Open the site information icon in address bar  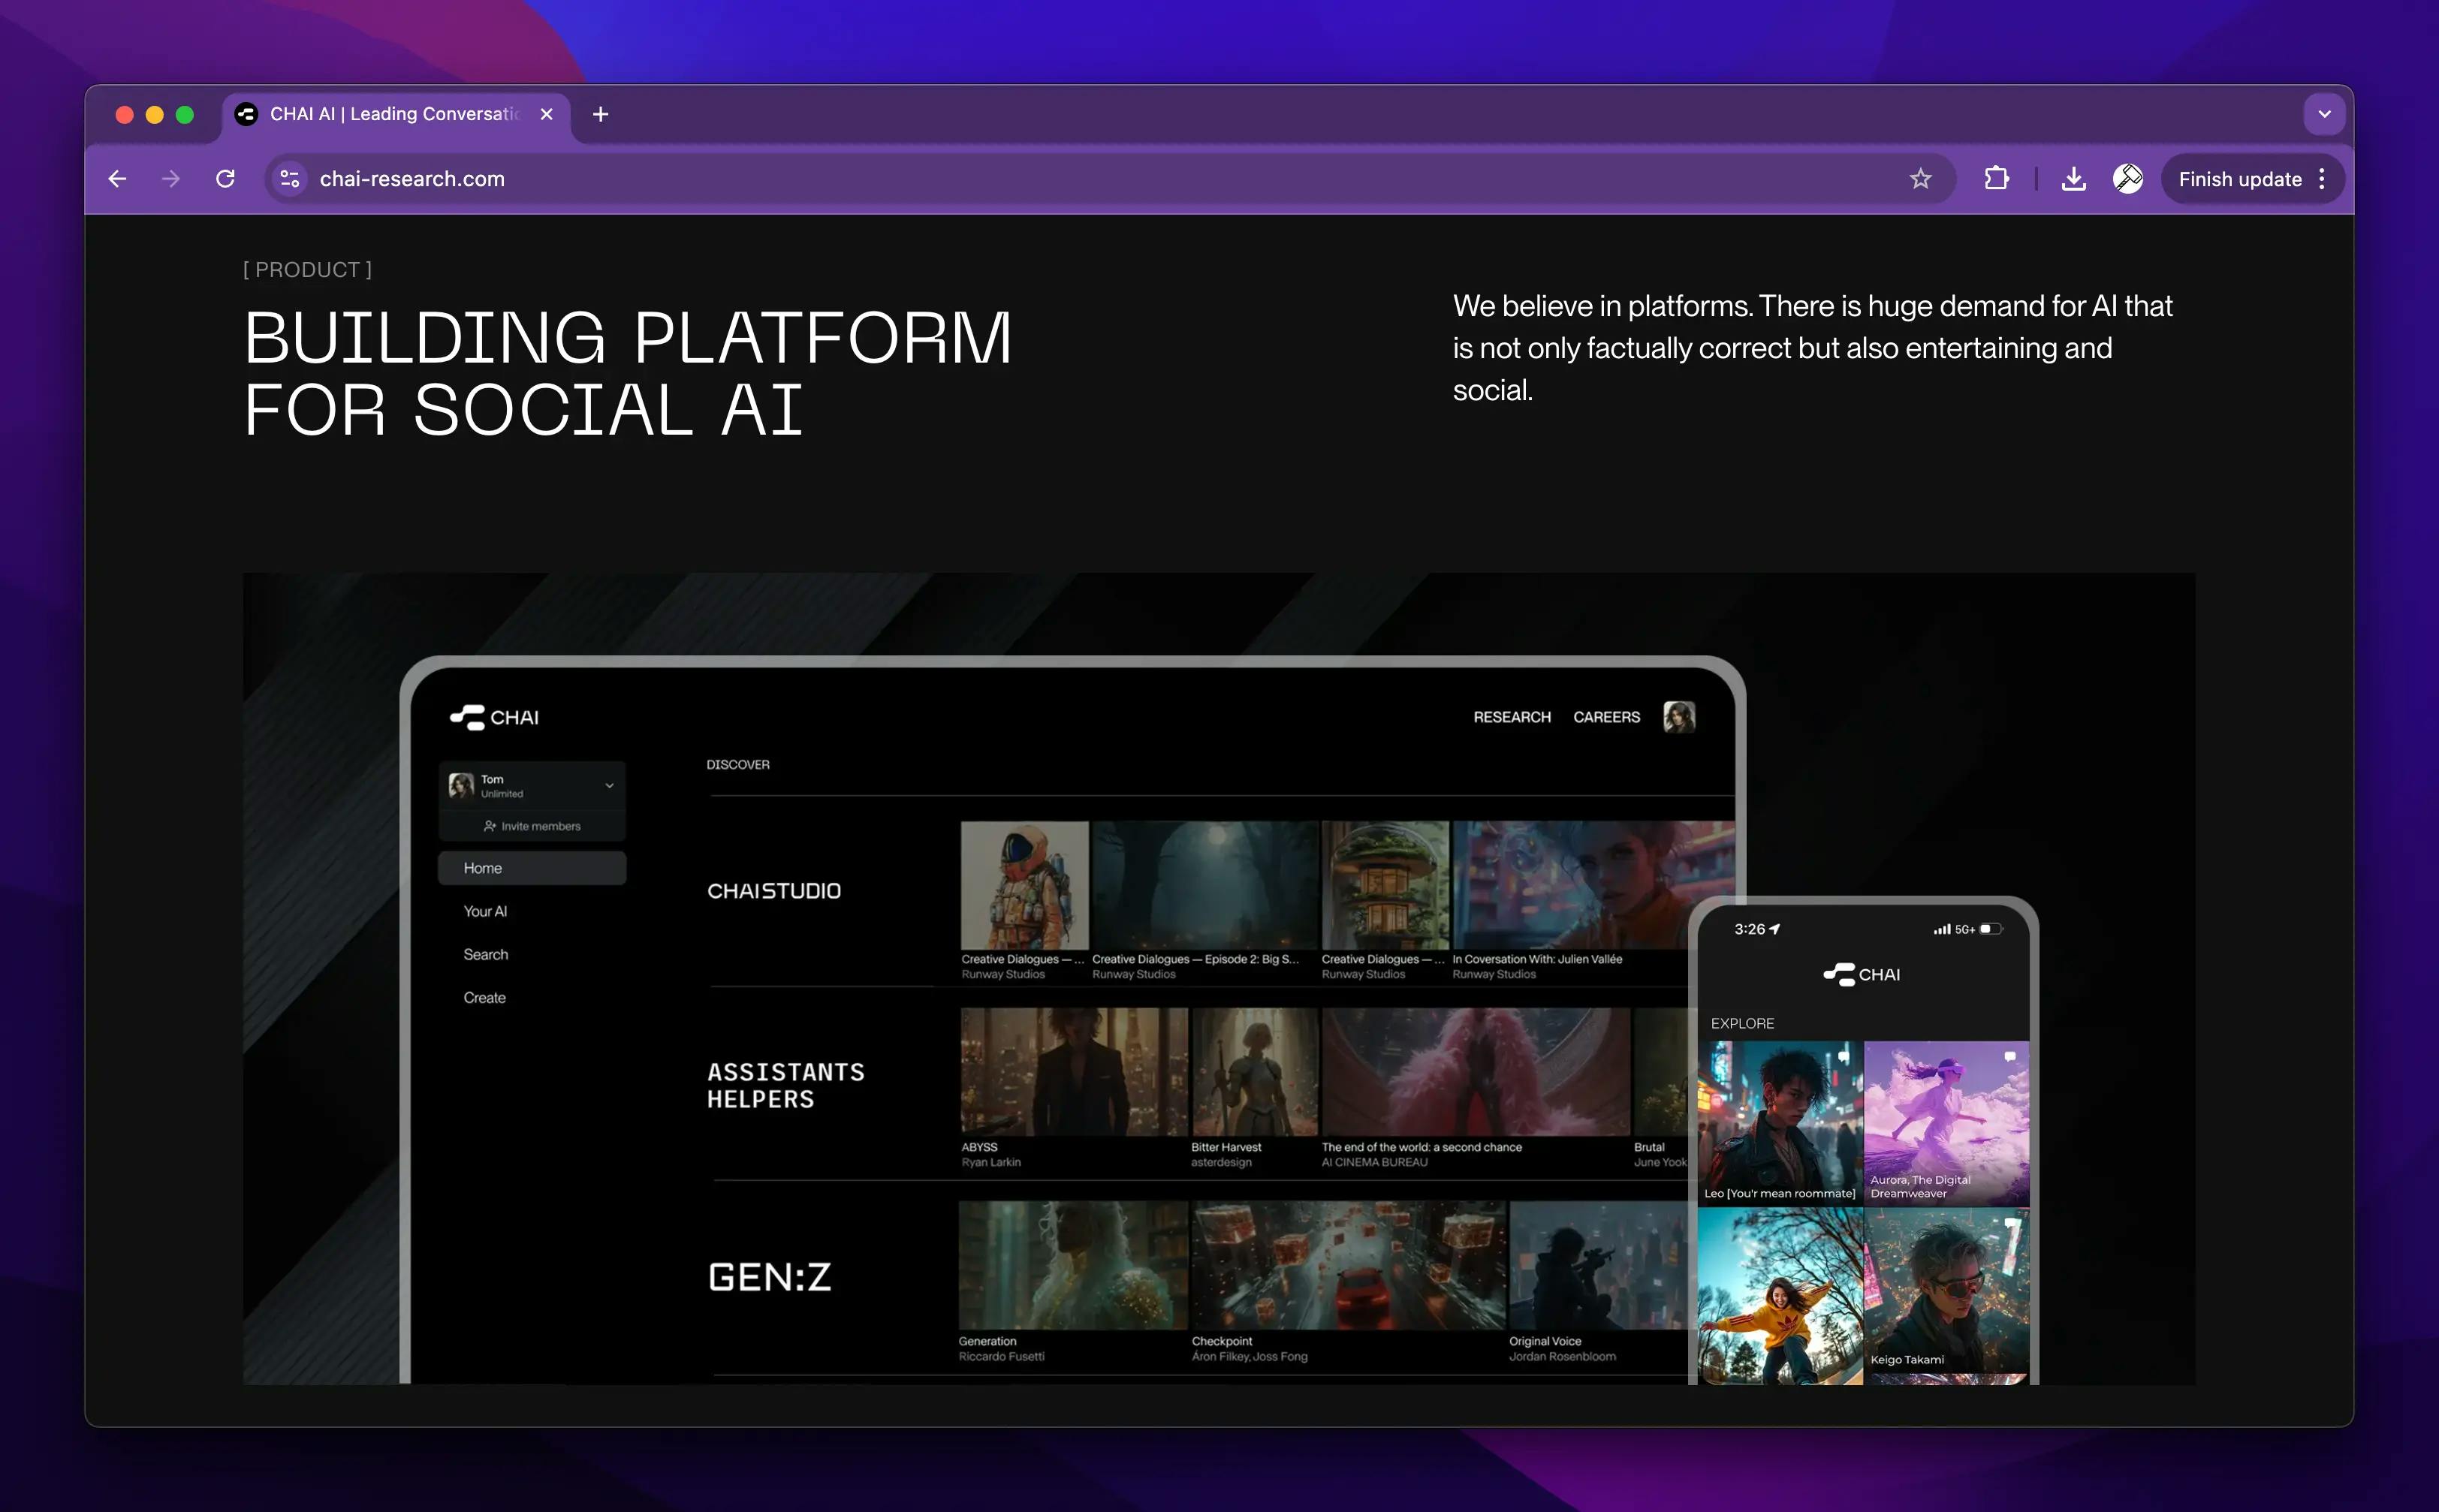click(290, 179)
